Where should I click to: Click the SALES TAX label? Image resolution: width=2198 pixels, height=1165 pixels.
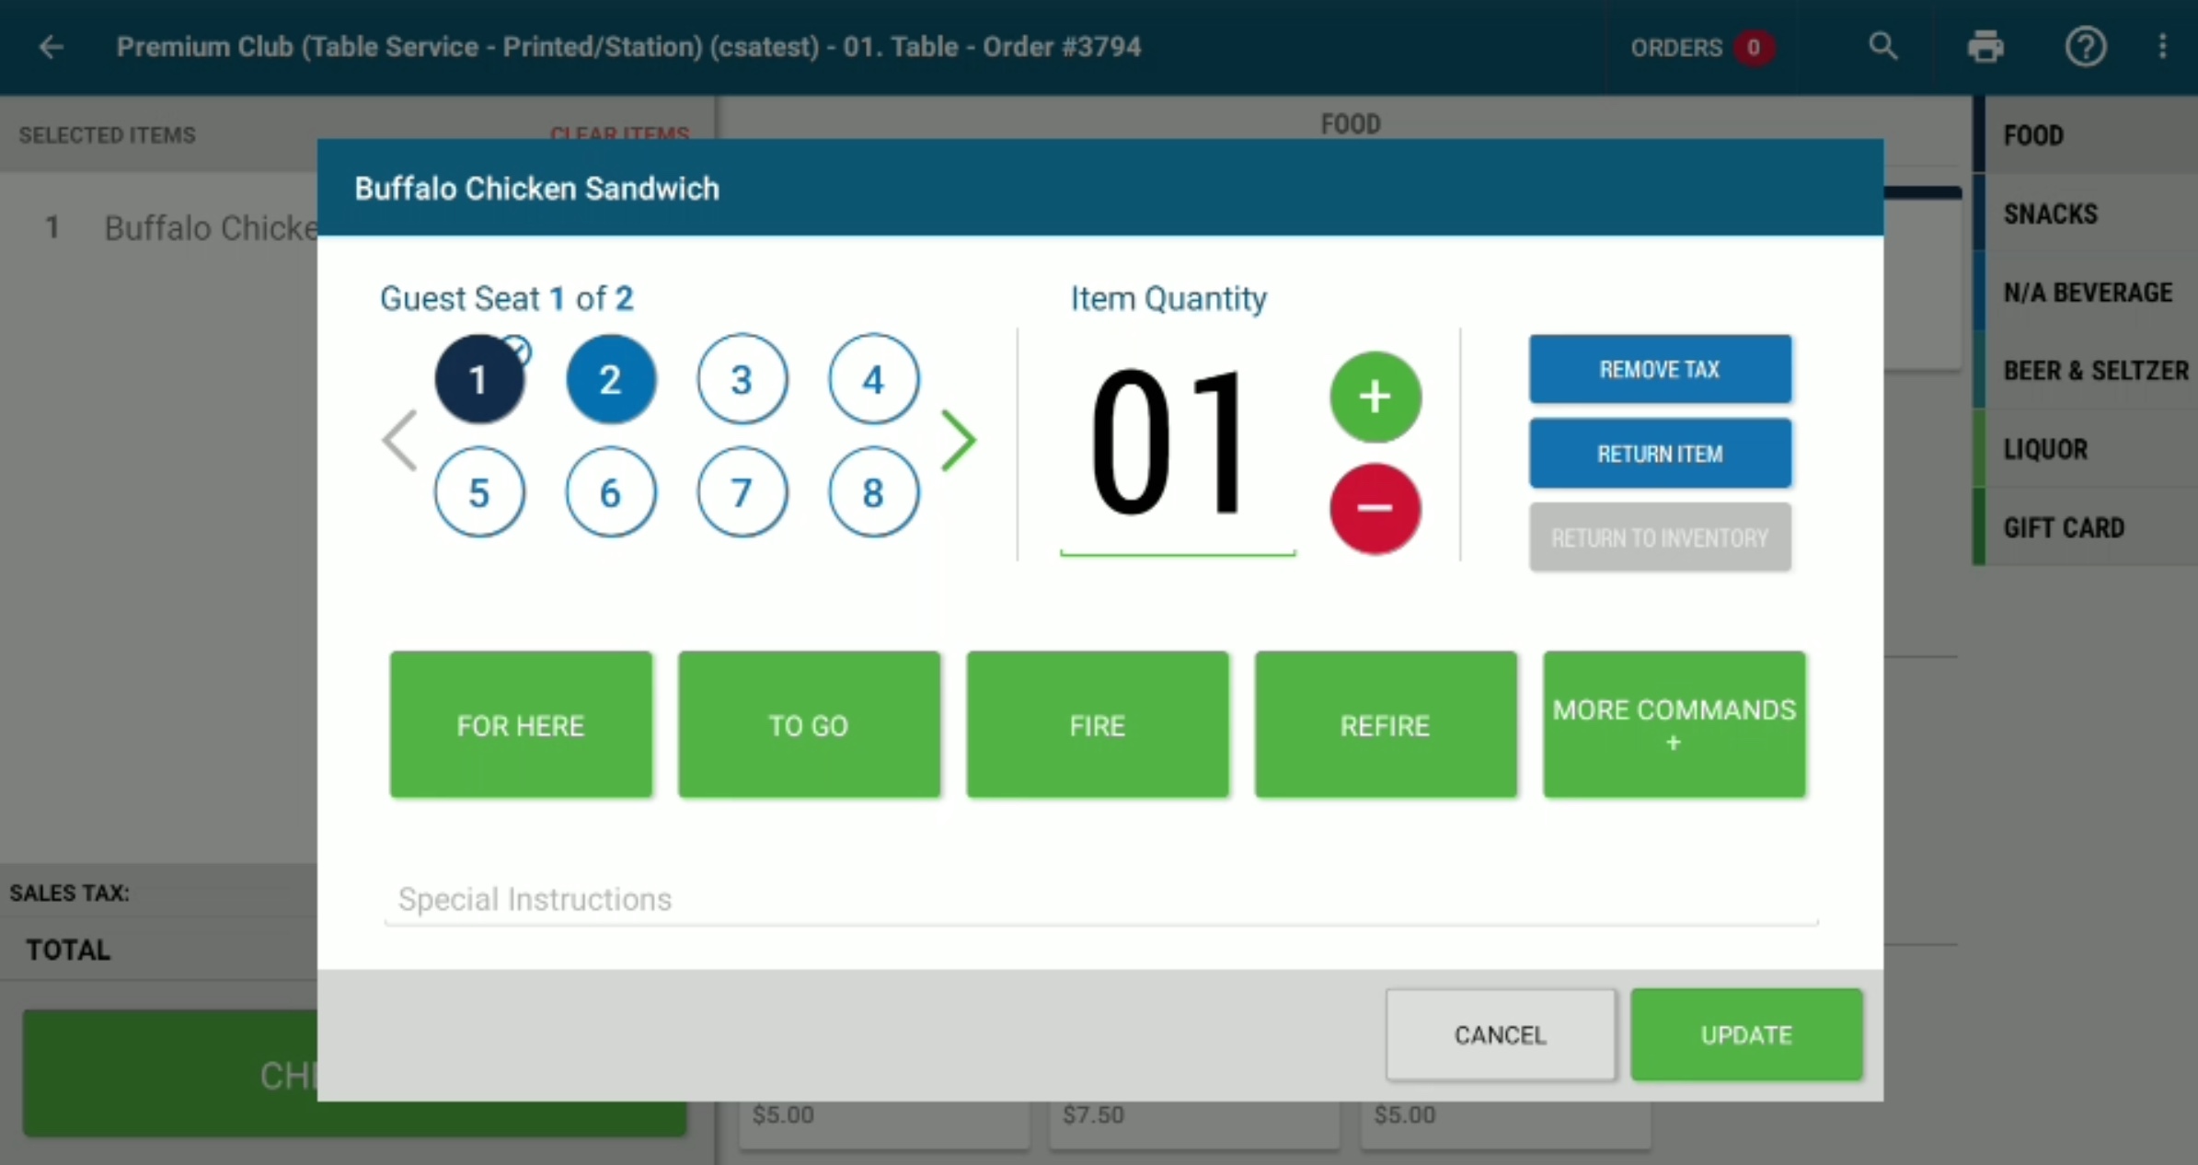point(70,893)
